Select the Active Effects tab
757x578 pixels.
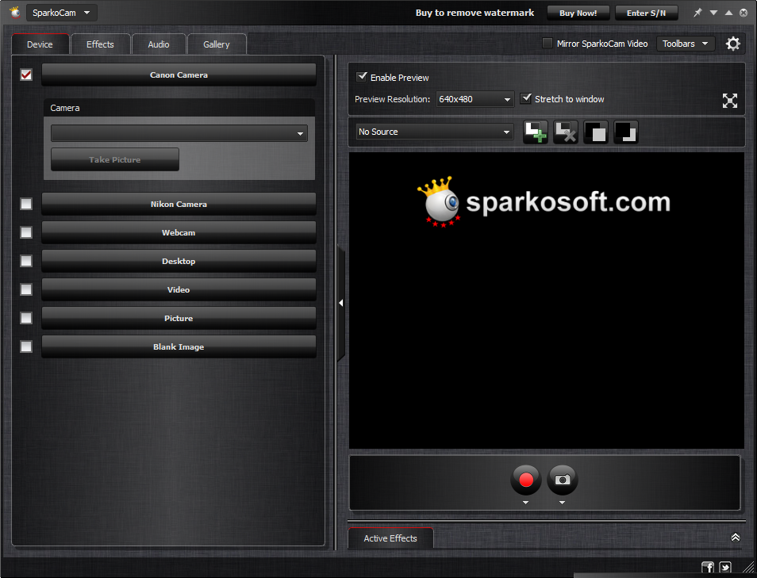pos(390,538)
